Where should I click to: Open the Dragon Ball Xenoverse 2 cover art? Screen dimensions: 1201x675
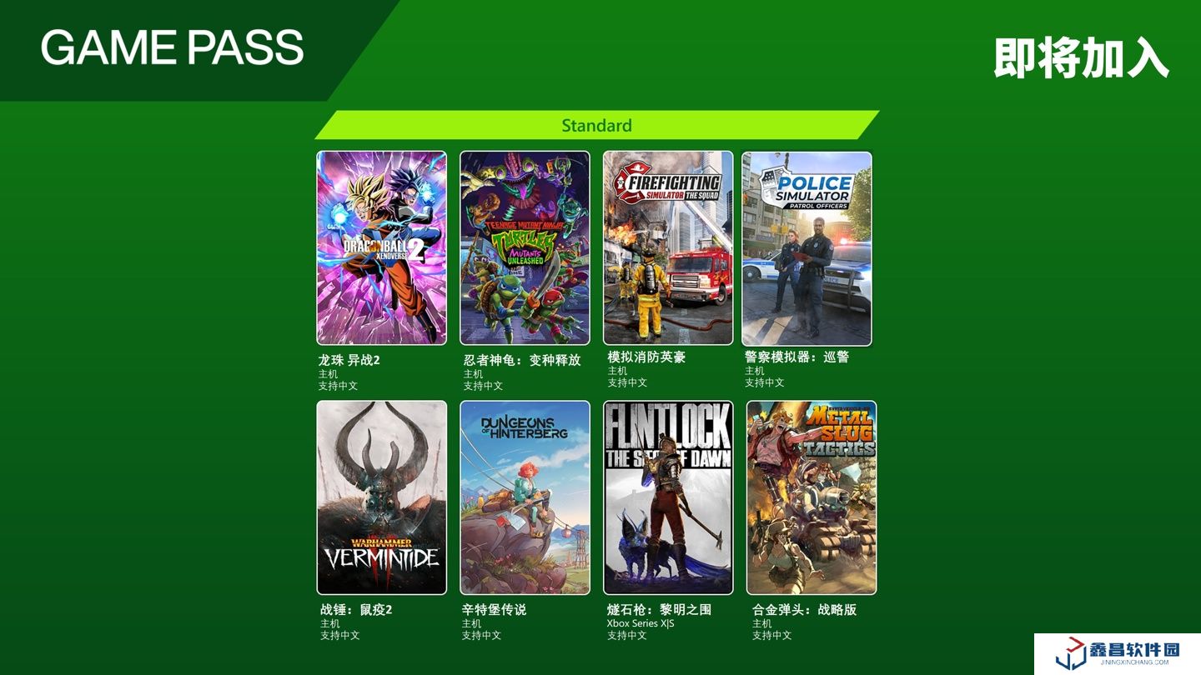(381, 247)
